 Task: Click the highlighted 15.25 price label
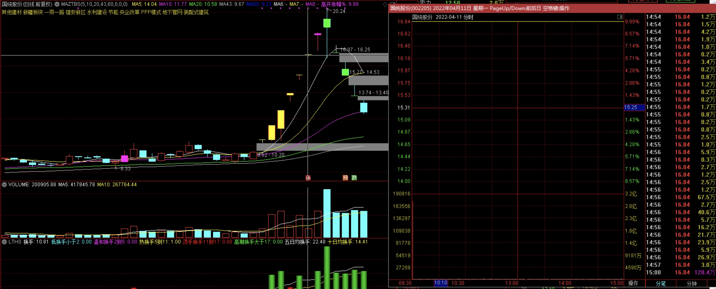coord(634,107)
